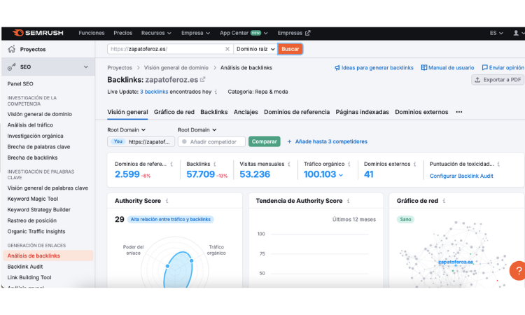Viewport: 525px width, 315px height.
Task: Open Configurar Backlink Audit link
Action: 461,176
